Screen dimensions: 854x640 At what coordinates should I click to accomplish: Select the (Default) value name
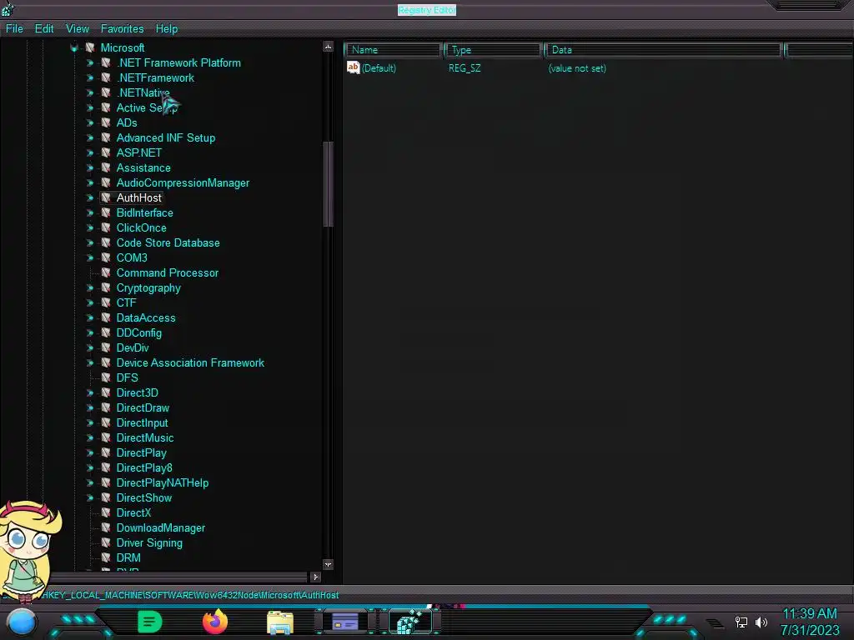(379, 68)
